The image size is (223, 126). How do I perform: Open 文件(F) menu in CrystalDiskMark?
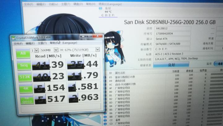click(x=18, y=44)
